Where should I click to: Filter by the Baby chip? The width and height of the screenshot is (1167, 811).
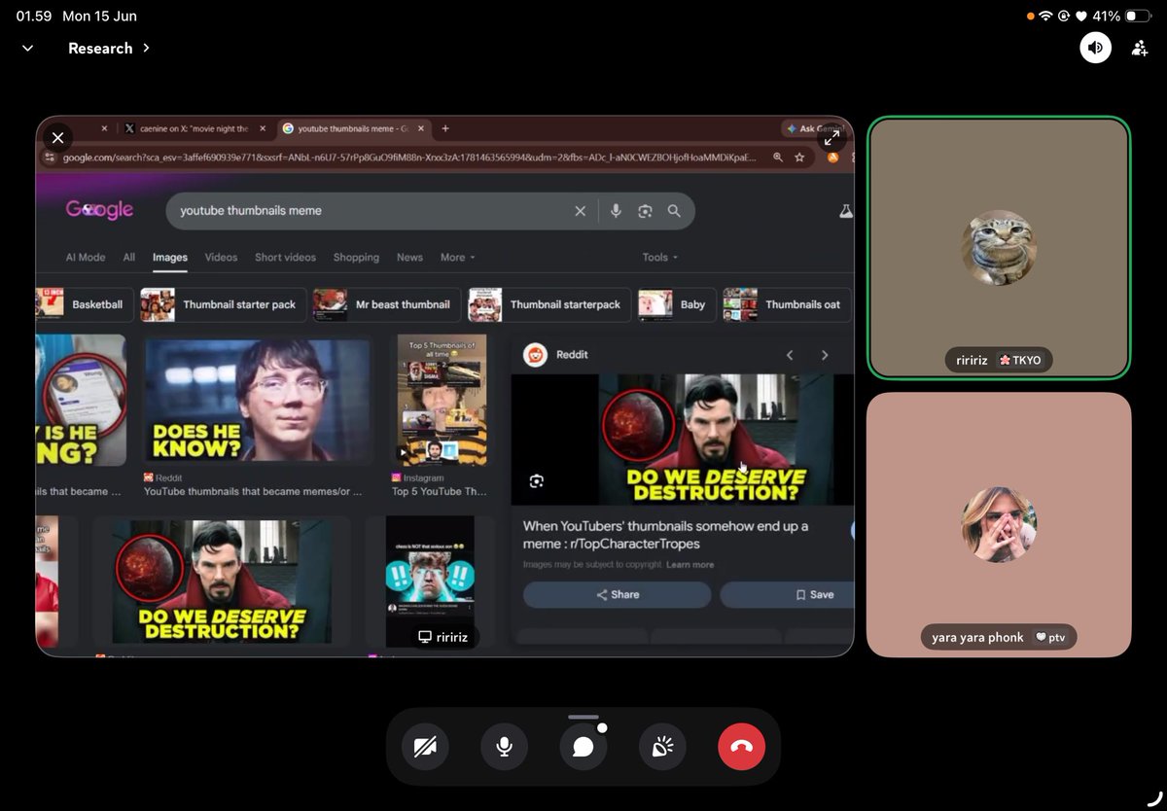click(x=677, y=304)
